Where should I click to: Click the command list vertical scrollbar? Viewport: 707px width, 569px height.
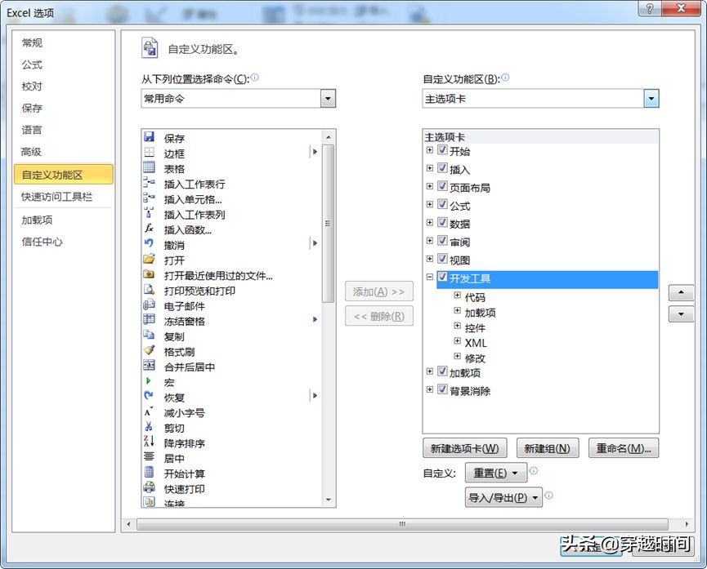coord(329,318)
